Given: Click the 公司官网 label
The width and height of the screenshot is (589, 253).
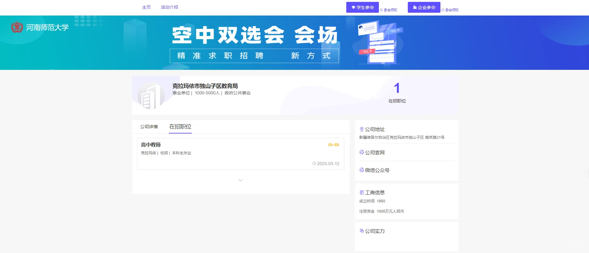Looking at the screenshot, I should click(375, 153).
